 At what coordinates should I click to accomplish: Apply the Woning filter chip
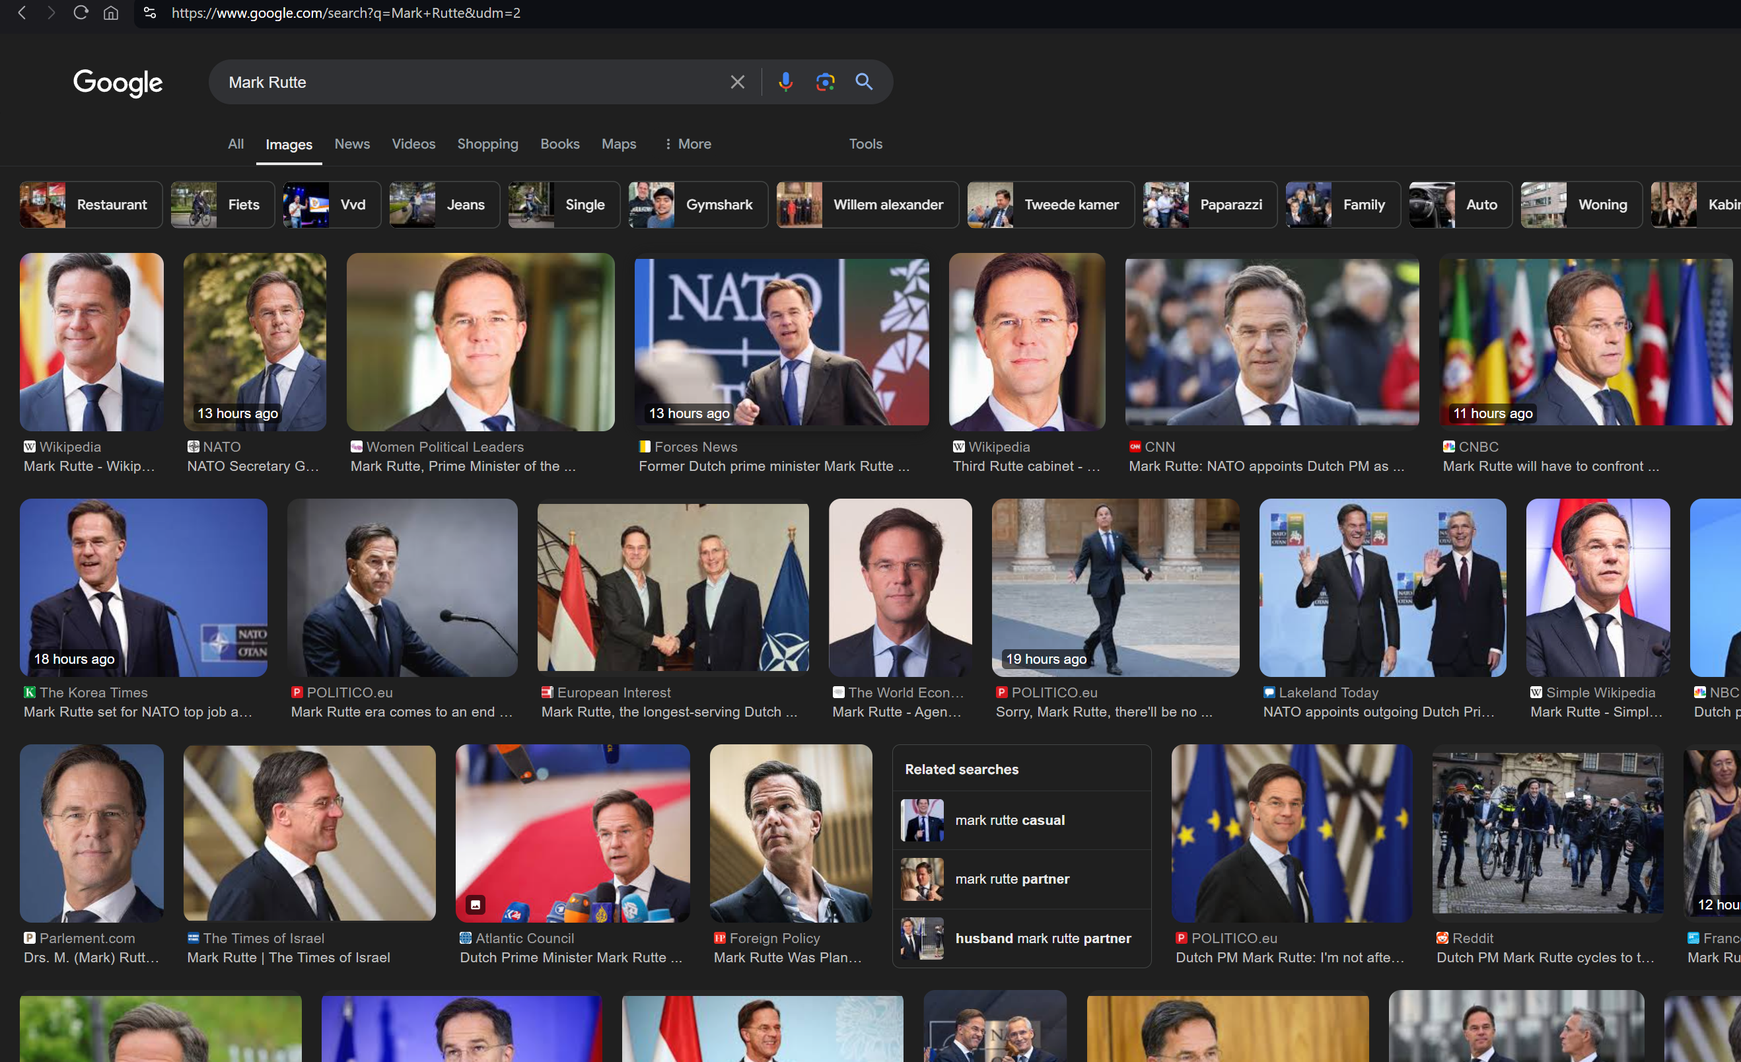(1582, 205)
